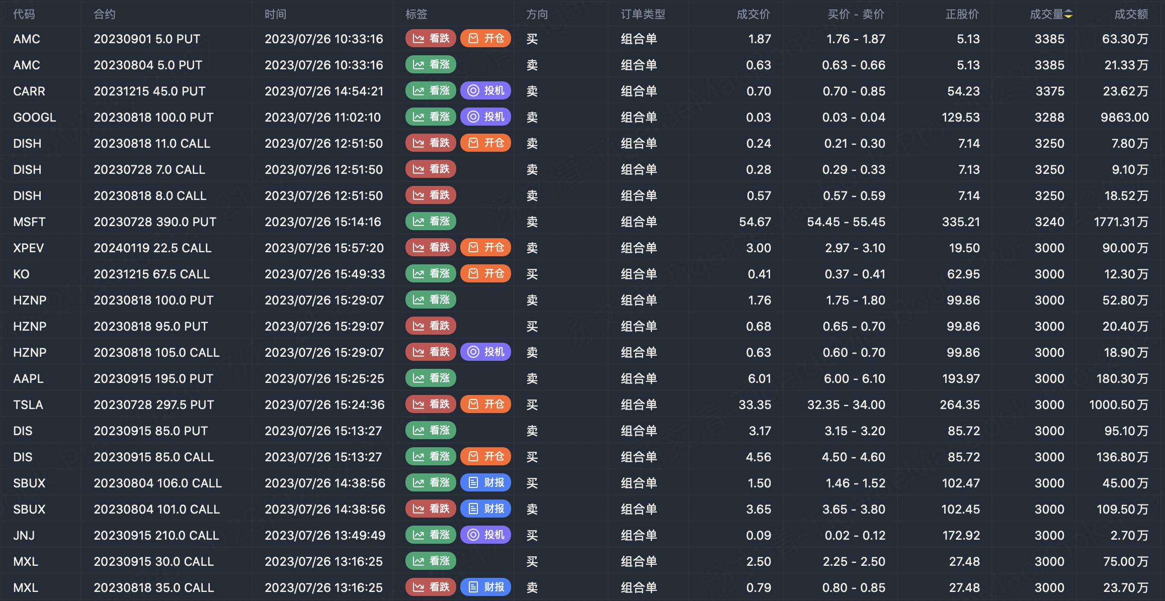This screenshot has height=601, width=1165.
Task: Click the 看跌 tag in the XPEV row
Action: (431, 248)
